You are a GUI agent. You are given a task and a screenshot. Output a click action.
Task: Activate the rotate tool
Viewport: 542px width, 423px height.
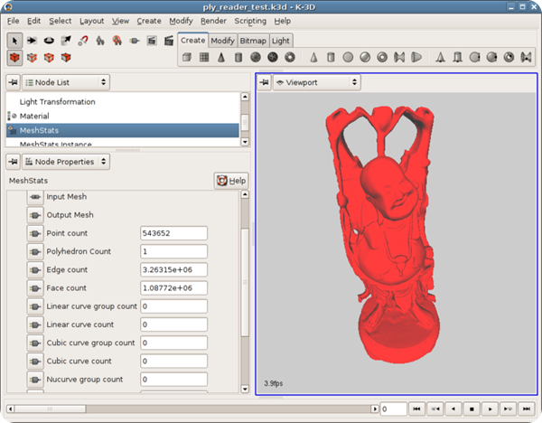click(x=49, y=41)
